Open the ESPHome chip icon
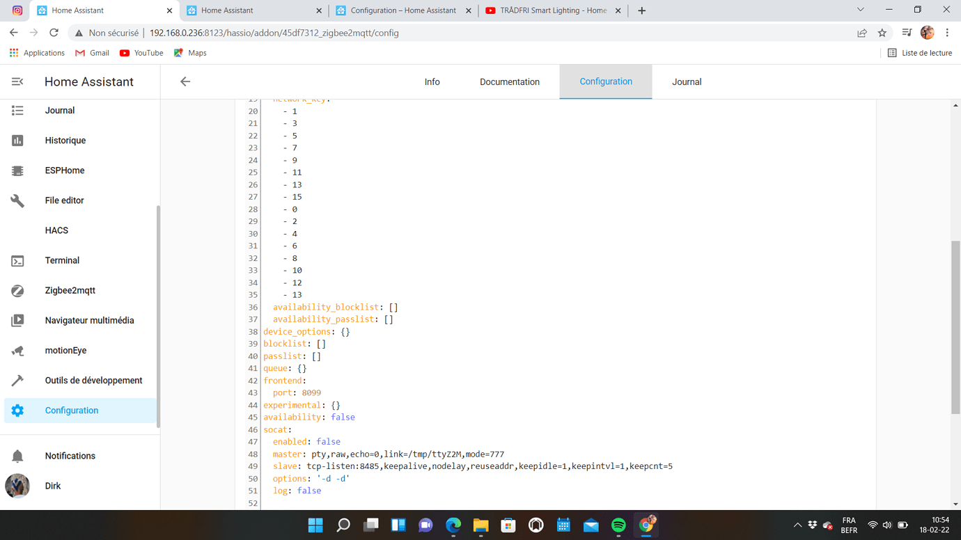Screen dimensions: 961x540 tap(17, 170)
